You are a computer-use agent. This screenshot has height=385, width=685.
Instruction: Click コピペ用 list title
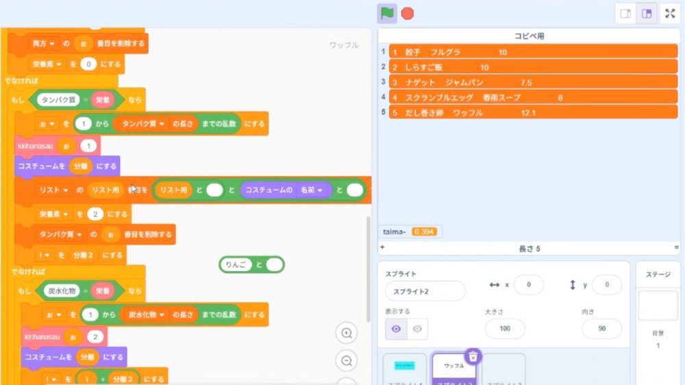[x=529, y=36]
